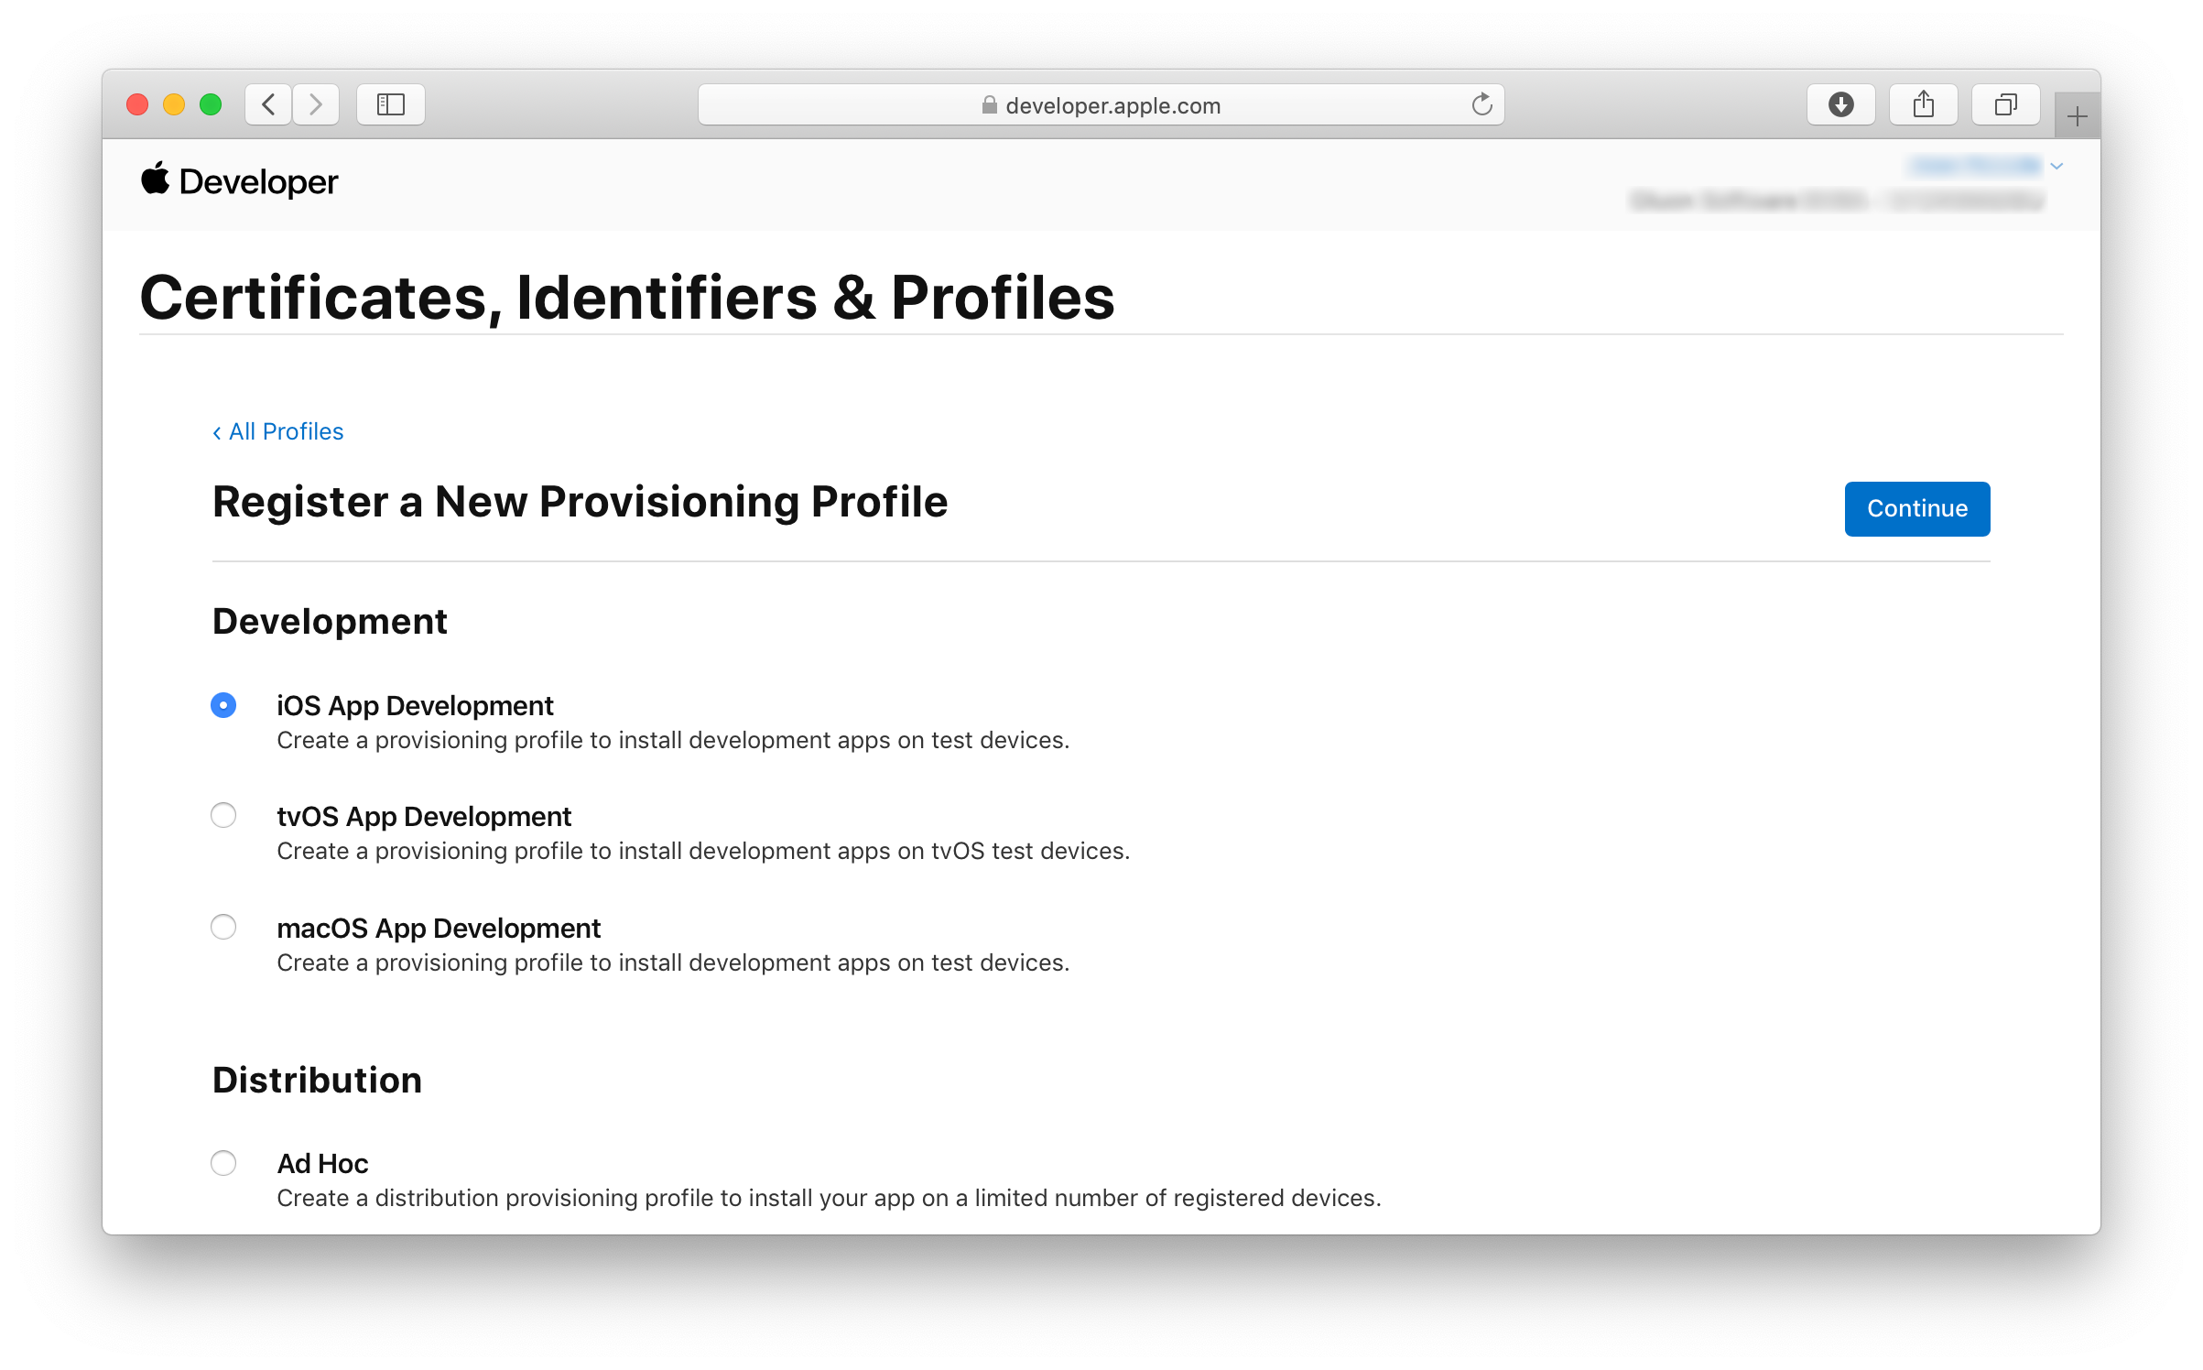Select tvOS App Development radio button
This screenshot has width=2203, height=1370.
tap(223, 815)
